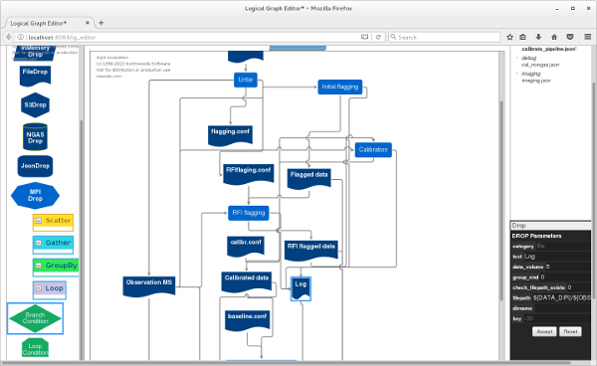Open cal_nongas.json under debug
597x366 pixels.
[540, 65]
